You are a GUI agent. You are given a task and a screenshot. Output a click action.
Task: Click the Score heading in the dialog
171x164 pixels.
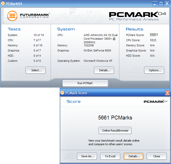(74, 101)
